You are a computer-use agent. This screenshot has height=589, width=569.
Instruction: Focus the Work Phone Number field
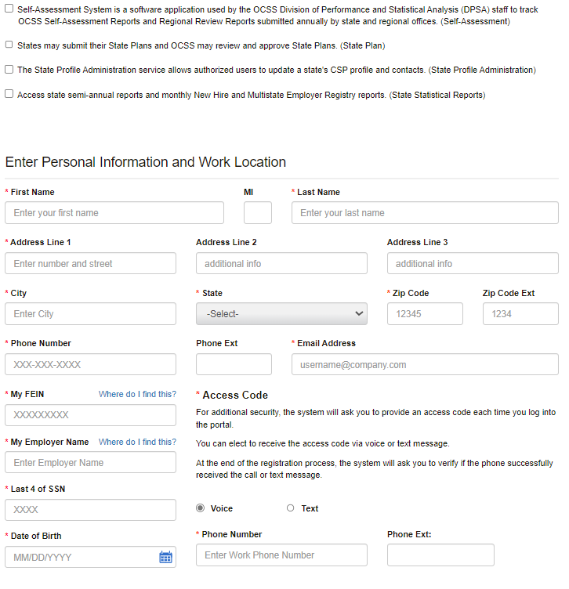[281, 555]
